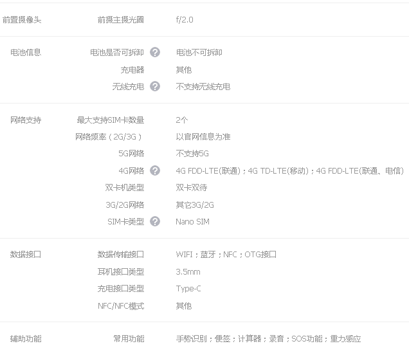Screen dimensions: 409x346
Task: Click the 4G FDD-LTE(联通) network value
Action: click(208, 170)
